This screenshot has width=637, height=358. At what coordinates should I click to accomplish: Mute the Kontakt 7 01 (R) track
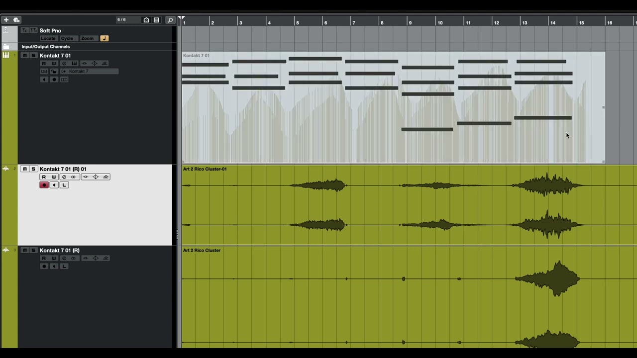(x=24, y=251)
